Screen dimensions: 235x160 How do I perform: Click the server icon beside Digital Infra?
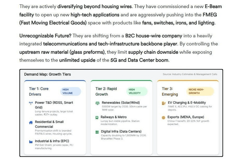pos(97,132)
